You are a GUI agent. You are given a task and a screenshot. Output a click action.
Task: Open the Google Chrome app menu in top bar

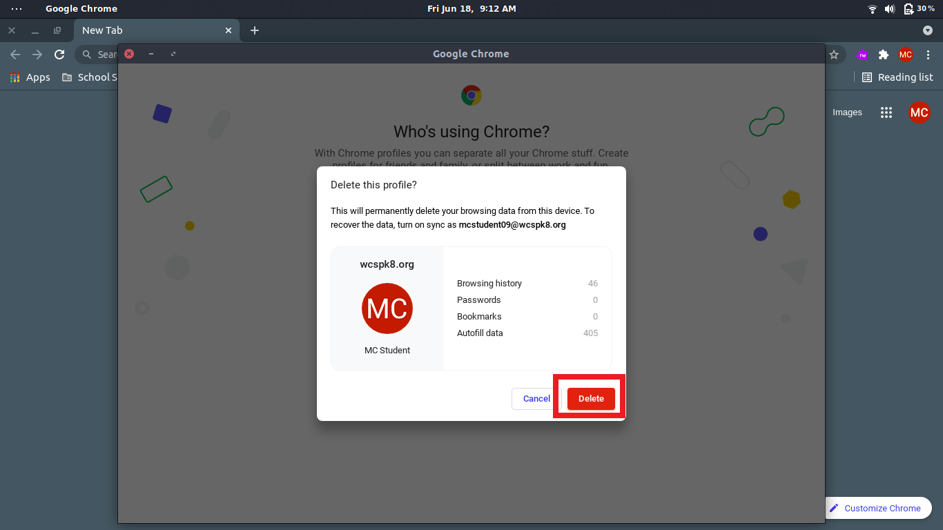(81, 9)
